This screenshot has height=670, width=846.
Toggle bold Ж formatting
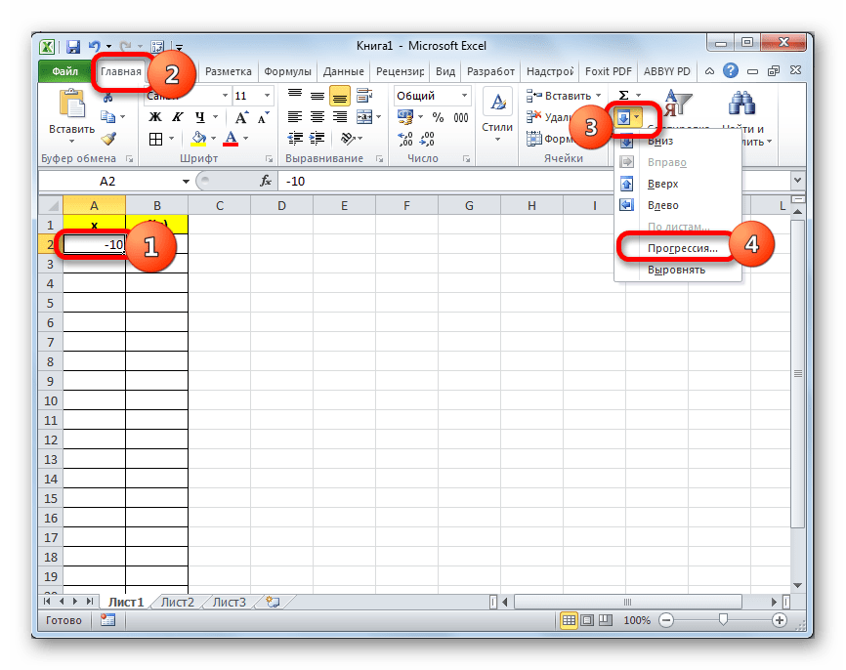(x=155, y=117)
